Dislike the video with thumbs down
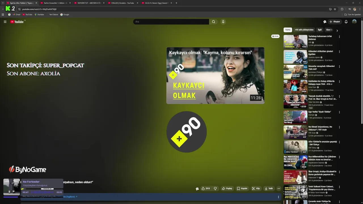 coord(215,188)
